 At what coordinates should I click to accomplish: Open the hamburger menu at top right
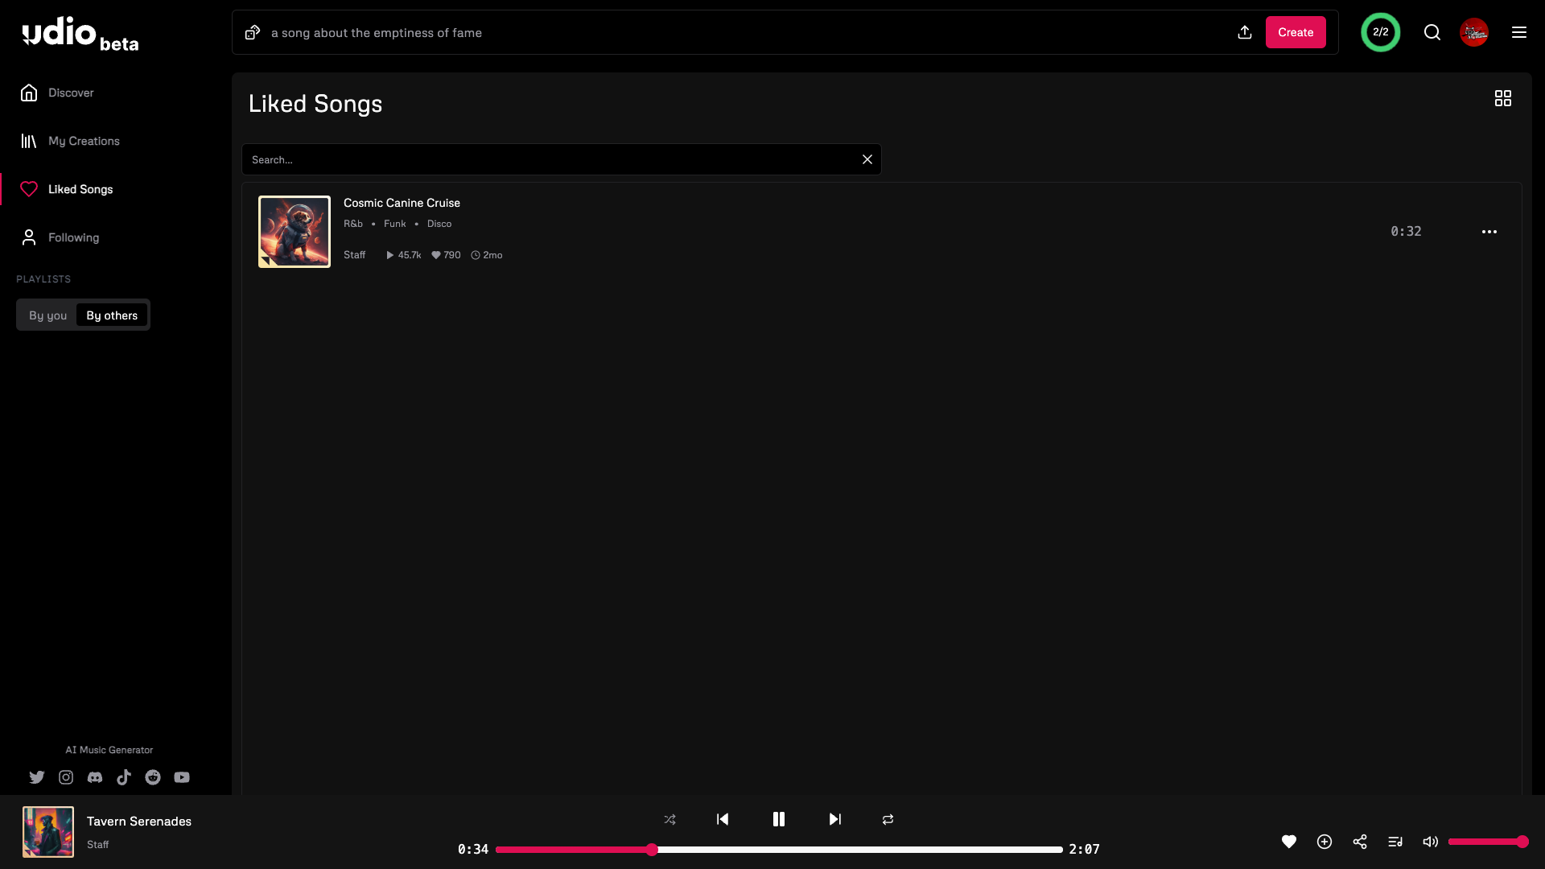pyautogui.click(x=1519, y=32)
